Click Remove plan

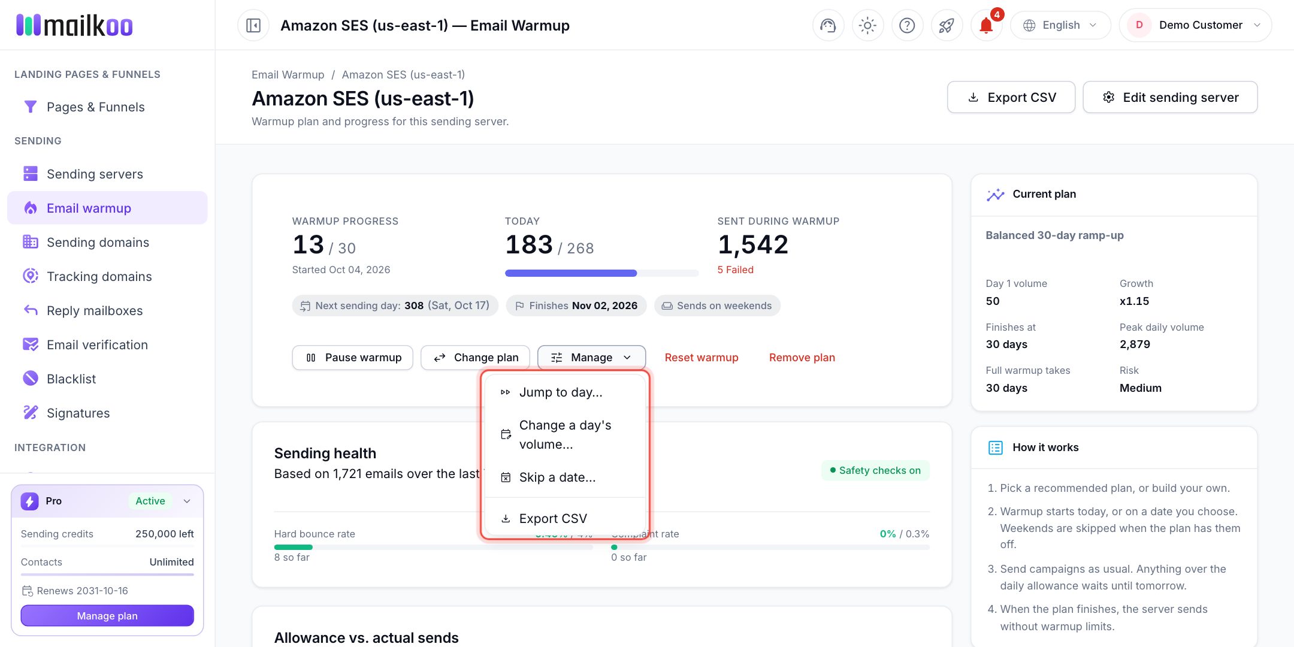[x=802, y=358]
